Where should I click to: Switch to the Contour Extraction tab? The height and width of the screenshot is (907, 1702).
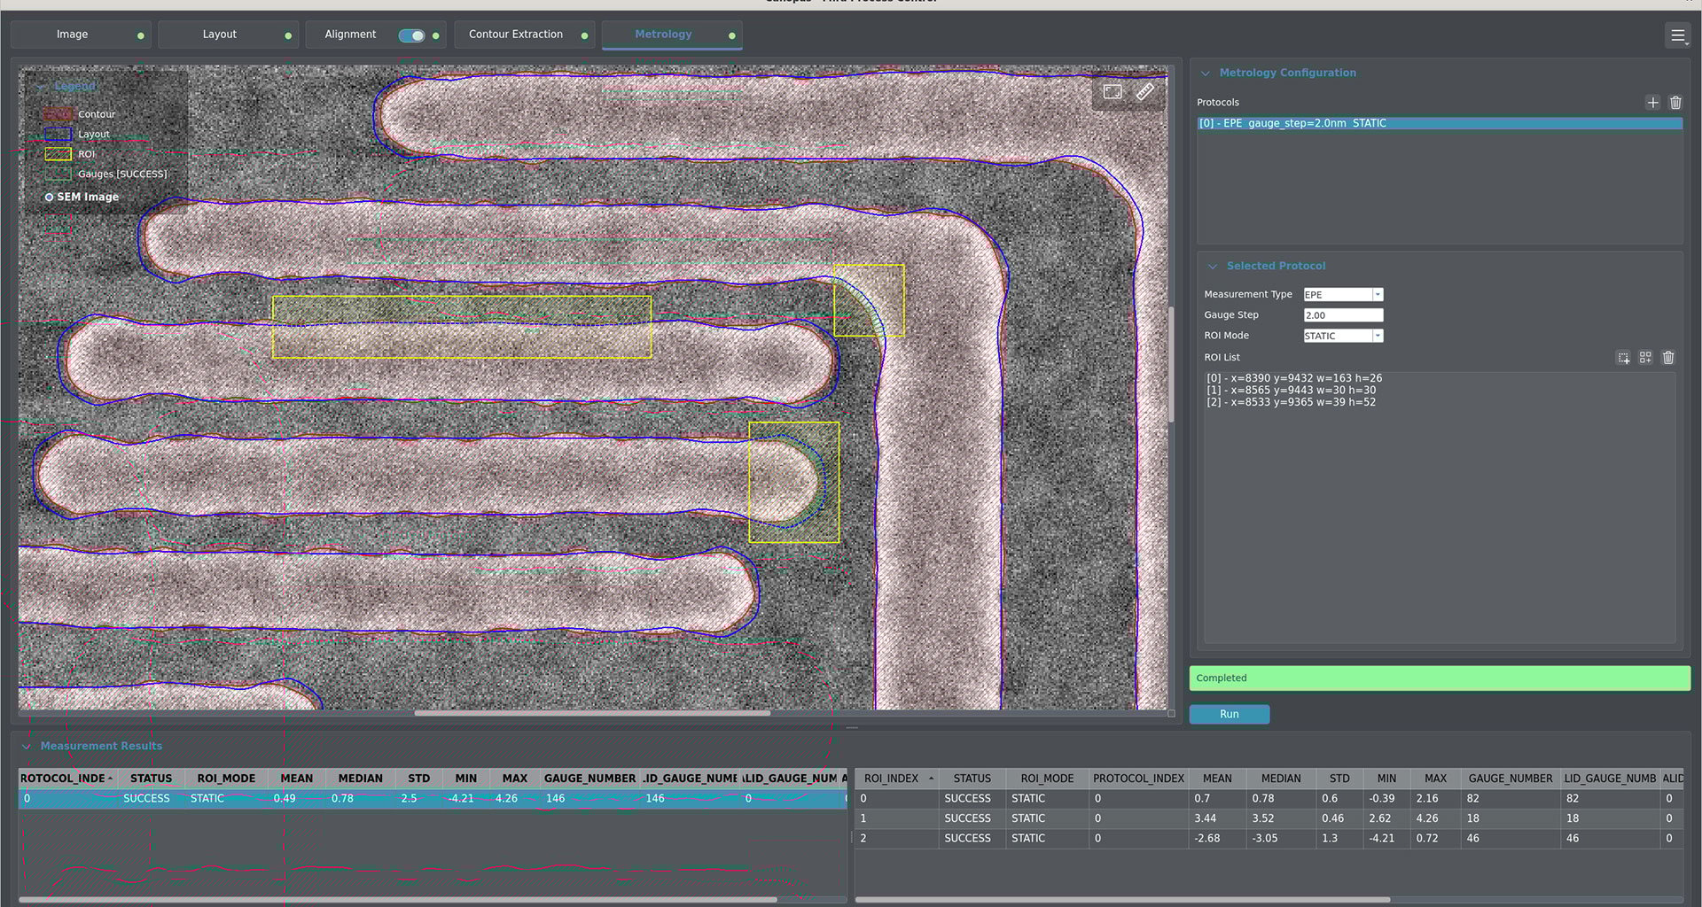(x=516, y=35)
